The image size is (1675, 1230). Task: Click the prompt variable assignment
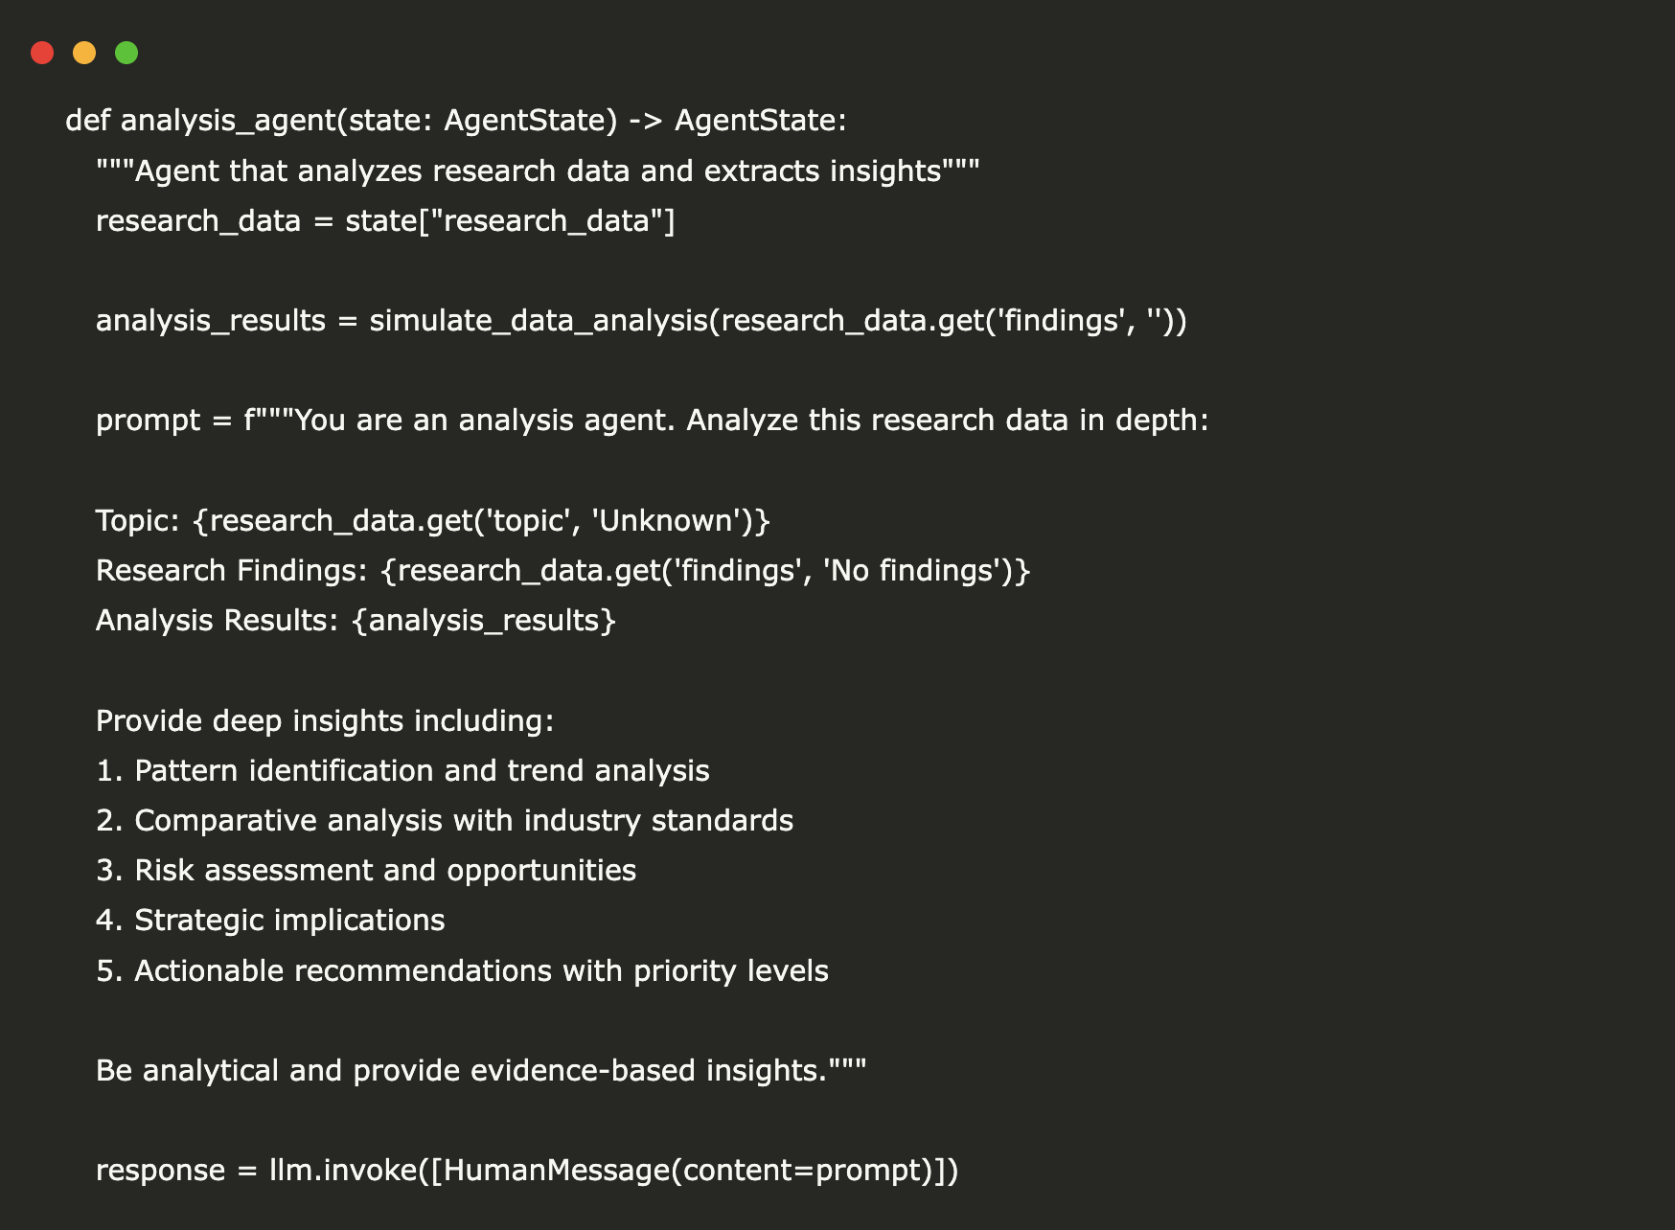[x=148, y=421]
